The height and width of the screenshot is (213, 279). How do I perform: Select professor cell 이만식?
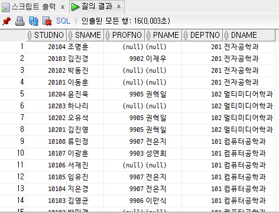(163, 201)
